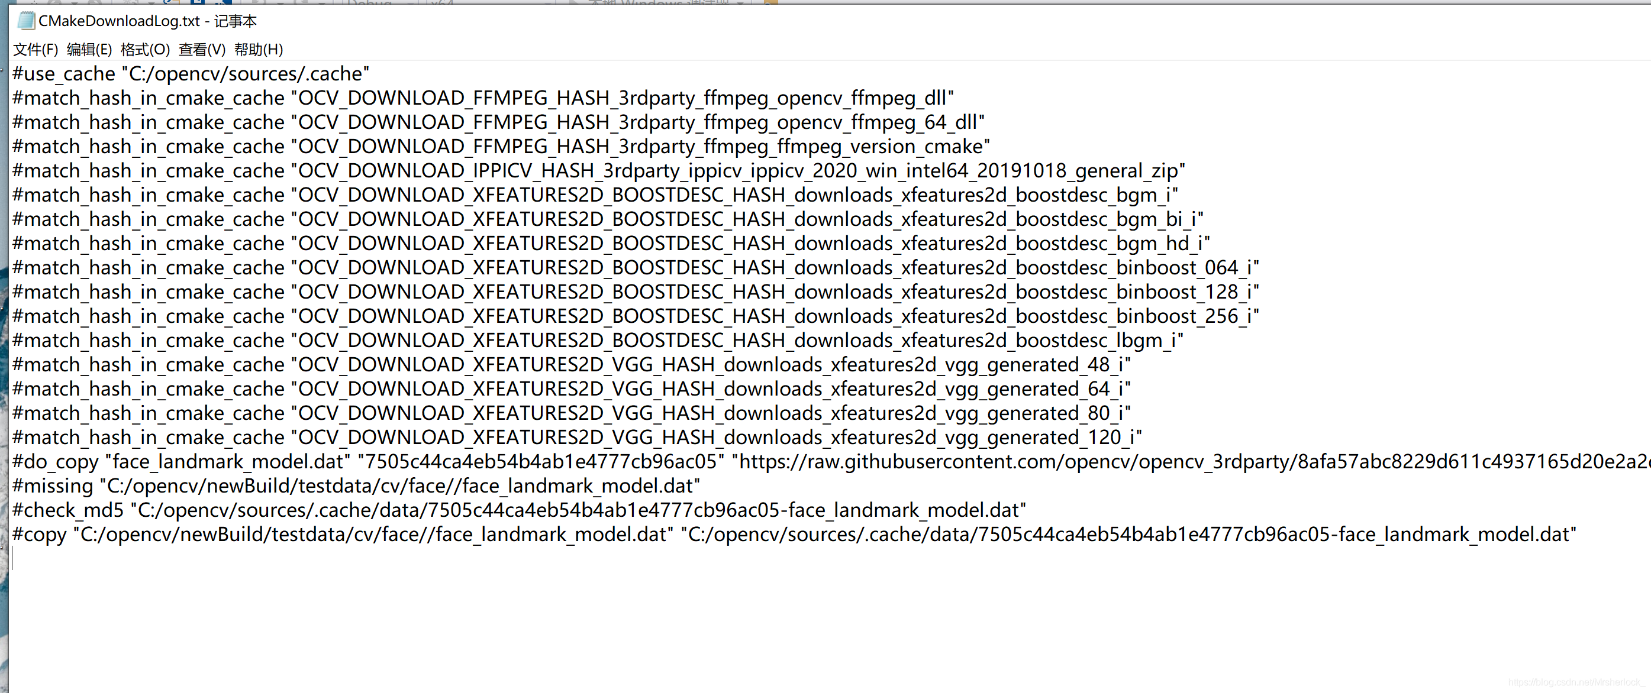Click the line ending with opencv_ffmpeg_64_dll
The image size is (1651, 693).
[x=498, y=122]
